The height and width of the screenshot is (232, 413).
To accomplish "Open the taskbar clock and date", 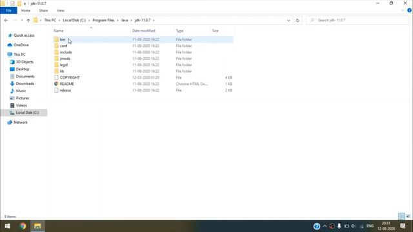I will [386, 226].
